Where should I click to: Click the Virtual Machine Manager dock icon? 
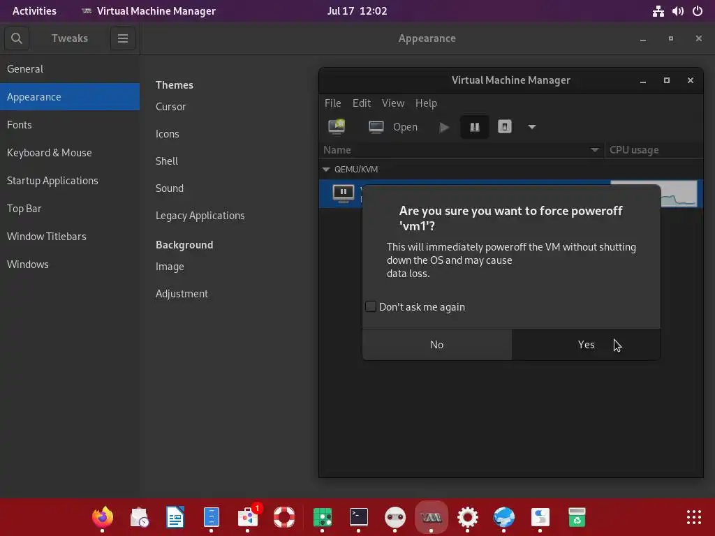pos(431,517)
